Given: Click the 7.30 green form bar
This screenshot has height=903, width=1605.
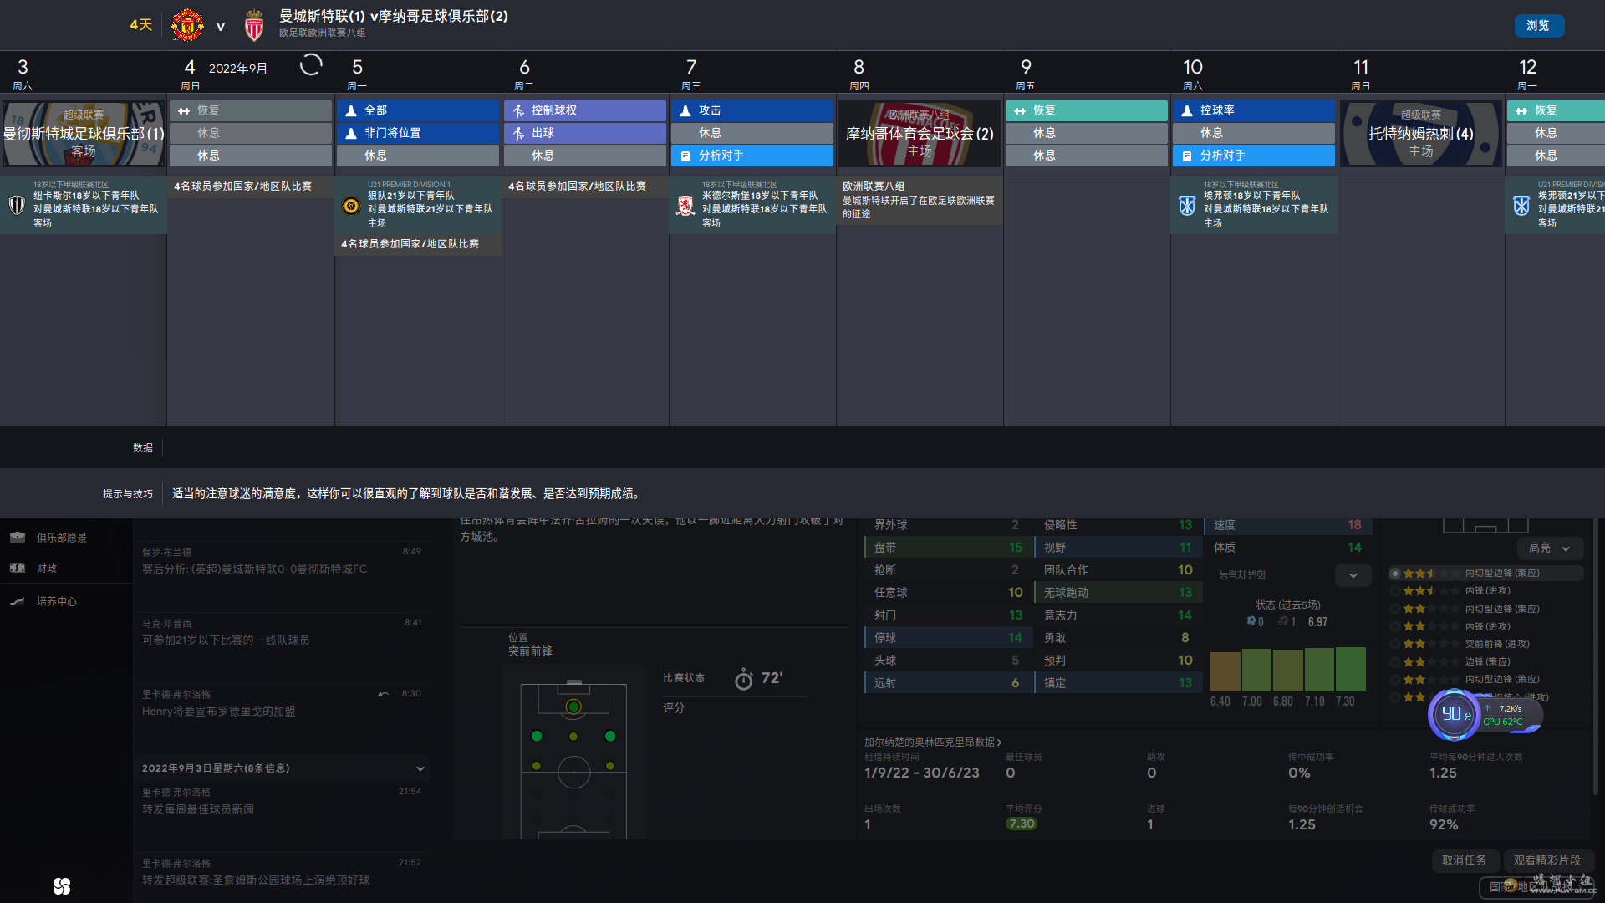Looking at the screenshot, I should pos(1350,669).
